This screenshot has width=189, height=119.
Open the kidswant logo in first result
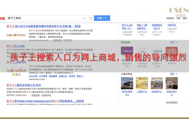16,35
